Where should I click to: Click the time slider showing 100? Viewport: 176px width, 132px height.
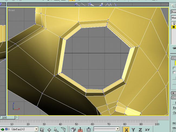coord(7,118)
